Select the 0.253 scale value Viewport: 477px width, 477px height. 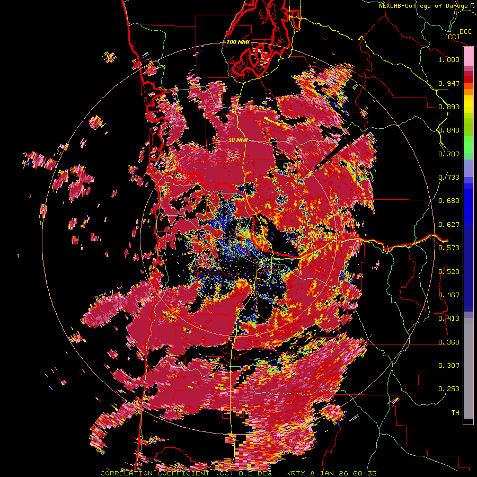pos(449,389)
